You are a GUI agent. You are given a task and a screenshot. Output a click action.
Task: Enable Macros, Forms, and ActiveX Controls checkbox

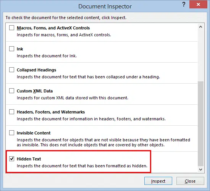pos(12,28)
